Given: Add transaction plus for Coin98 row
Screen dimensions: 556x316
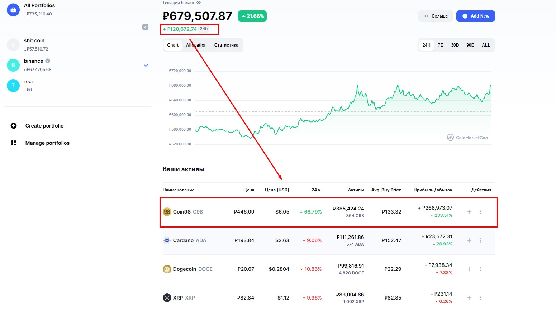Looking at the screenshot, I should pyautogui.click(x=469, y=212).
